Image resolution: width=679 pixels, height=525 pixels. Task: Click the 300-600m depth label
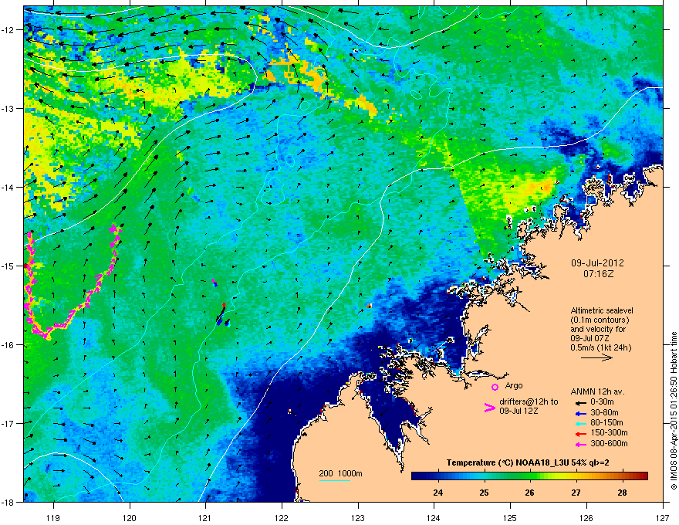point(609,444)
